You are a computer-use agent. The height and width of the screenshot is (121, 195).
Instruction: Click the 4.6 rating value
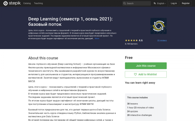coord(141,40)
